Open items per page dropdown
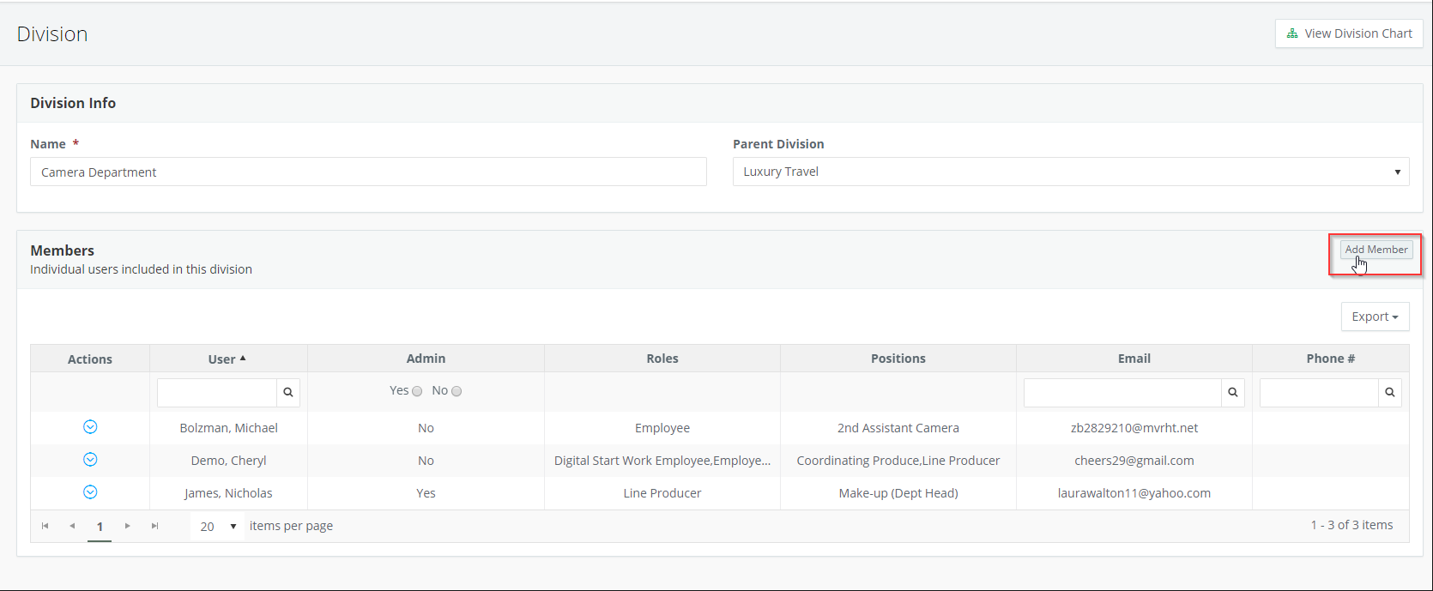 tap(218, 526)
